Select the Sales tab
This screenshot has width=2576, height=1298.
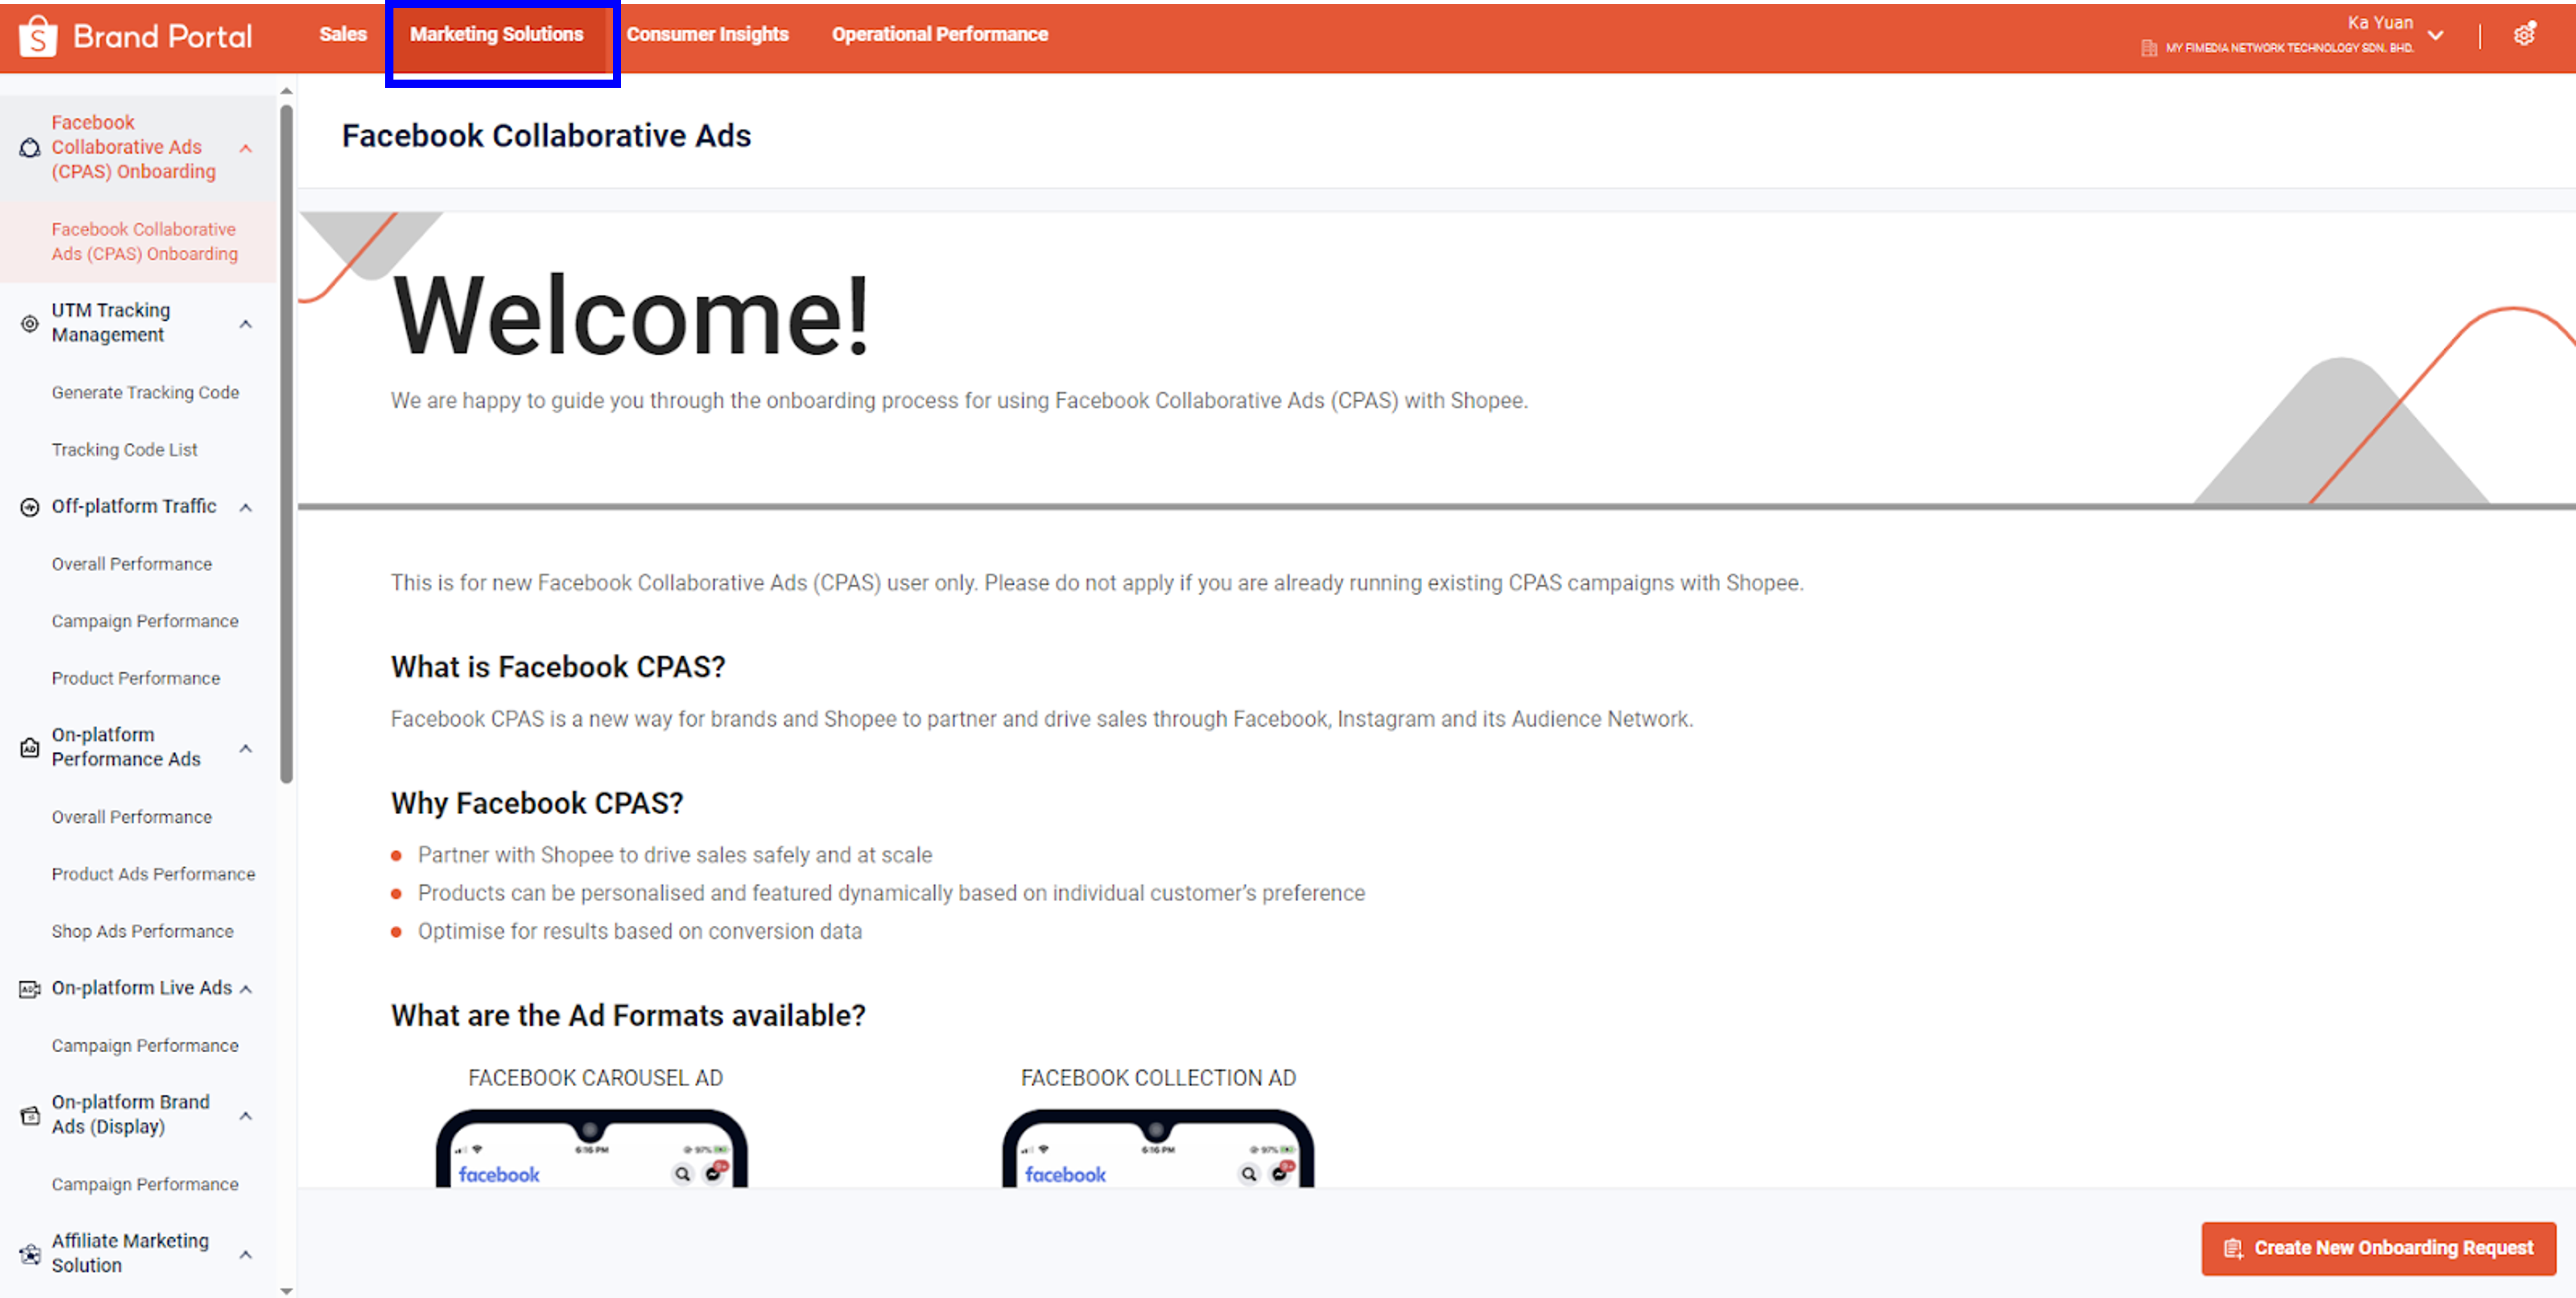[343, 33]
